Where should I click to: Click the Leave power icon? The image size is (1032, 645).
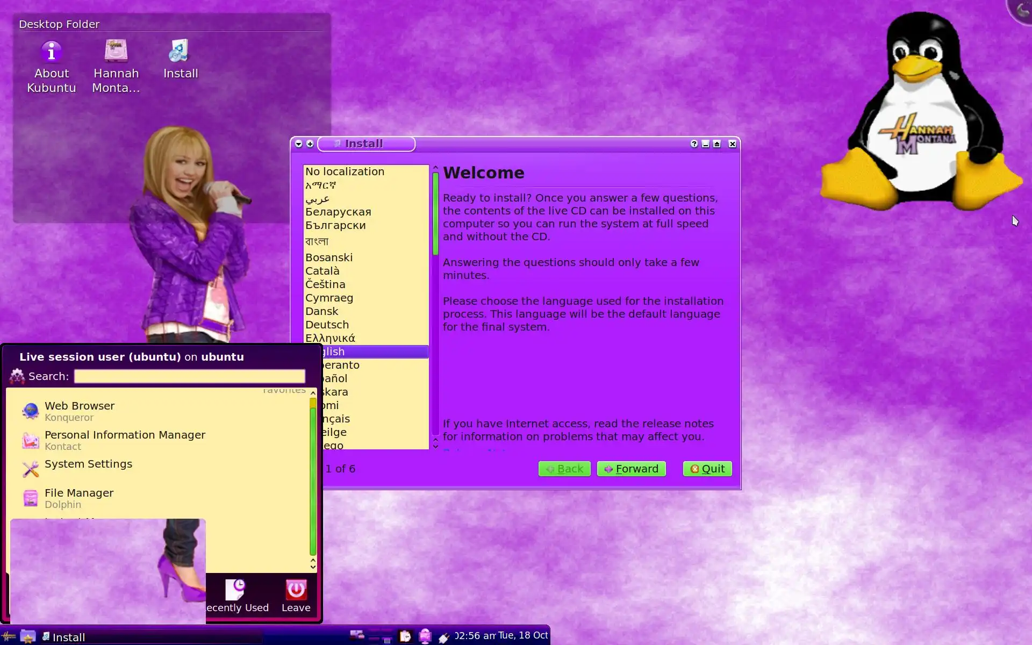tap(296, 590)
